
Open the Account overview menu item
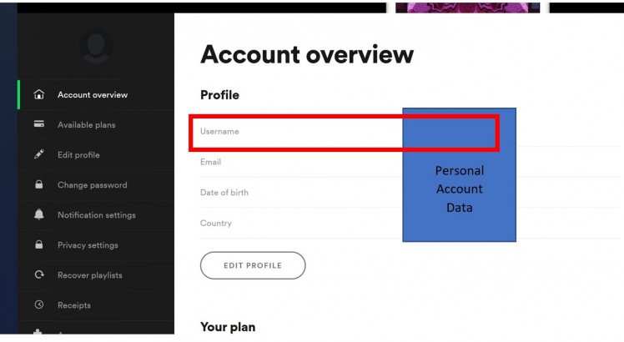(x=93, y=94)
